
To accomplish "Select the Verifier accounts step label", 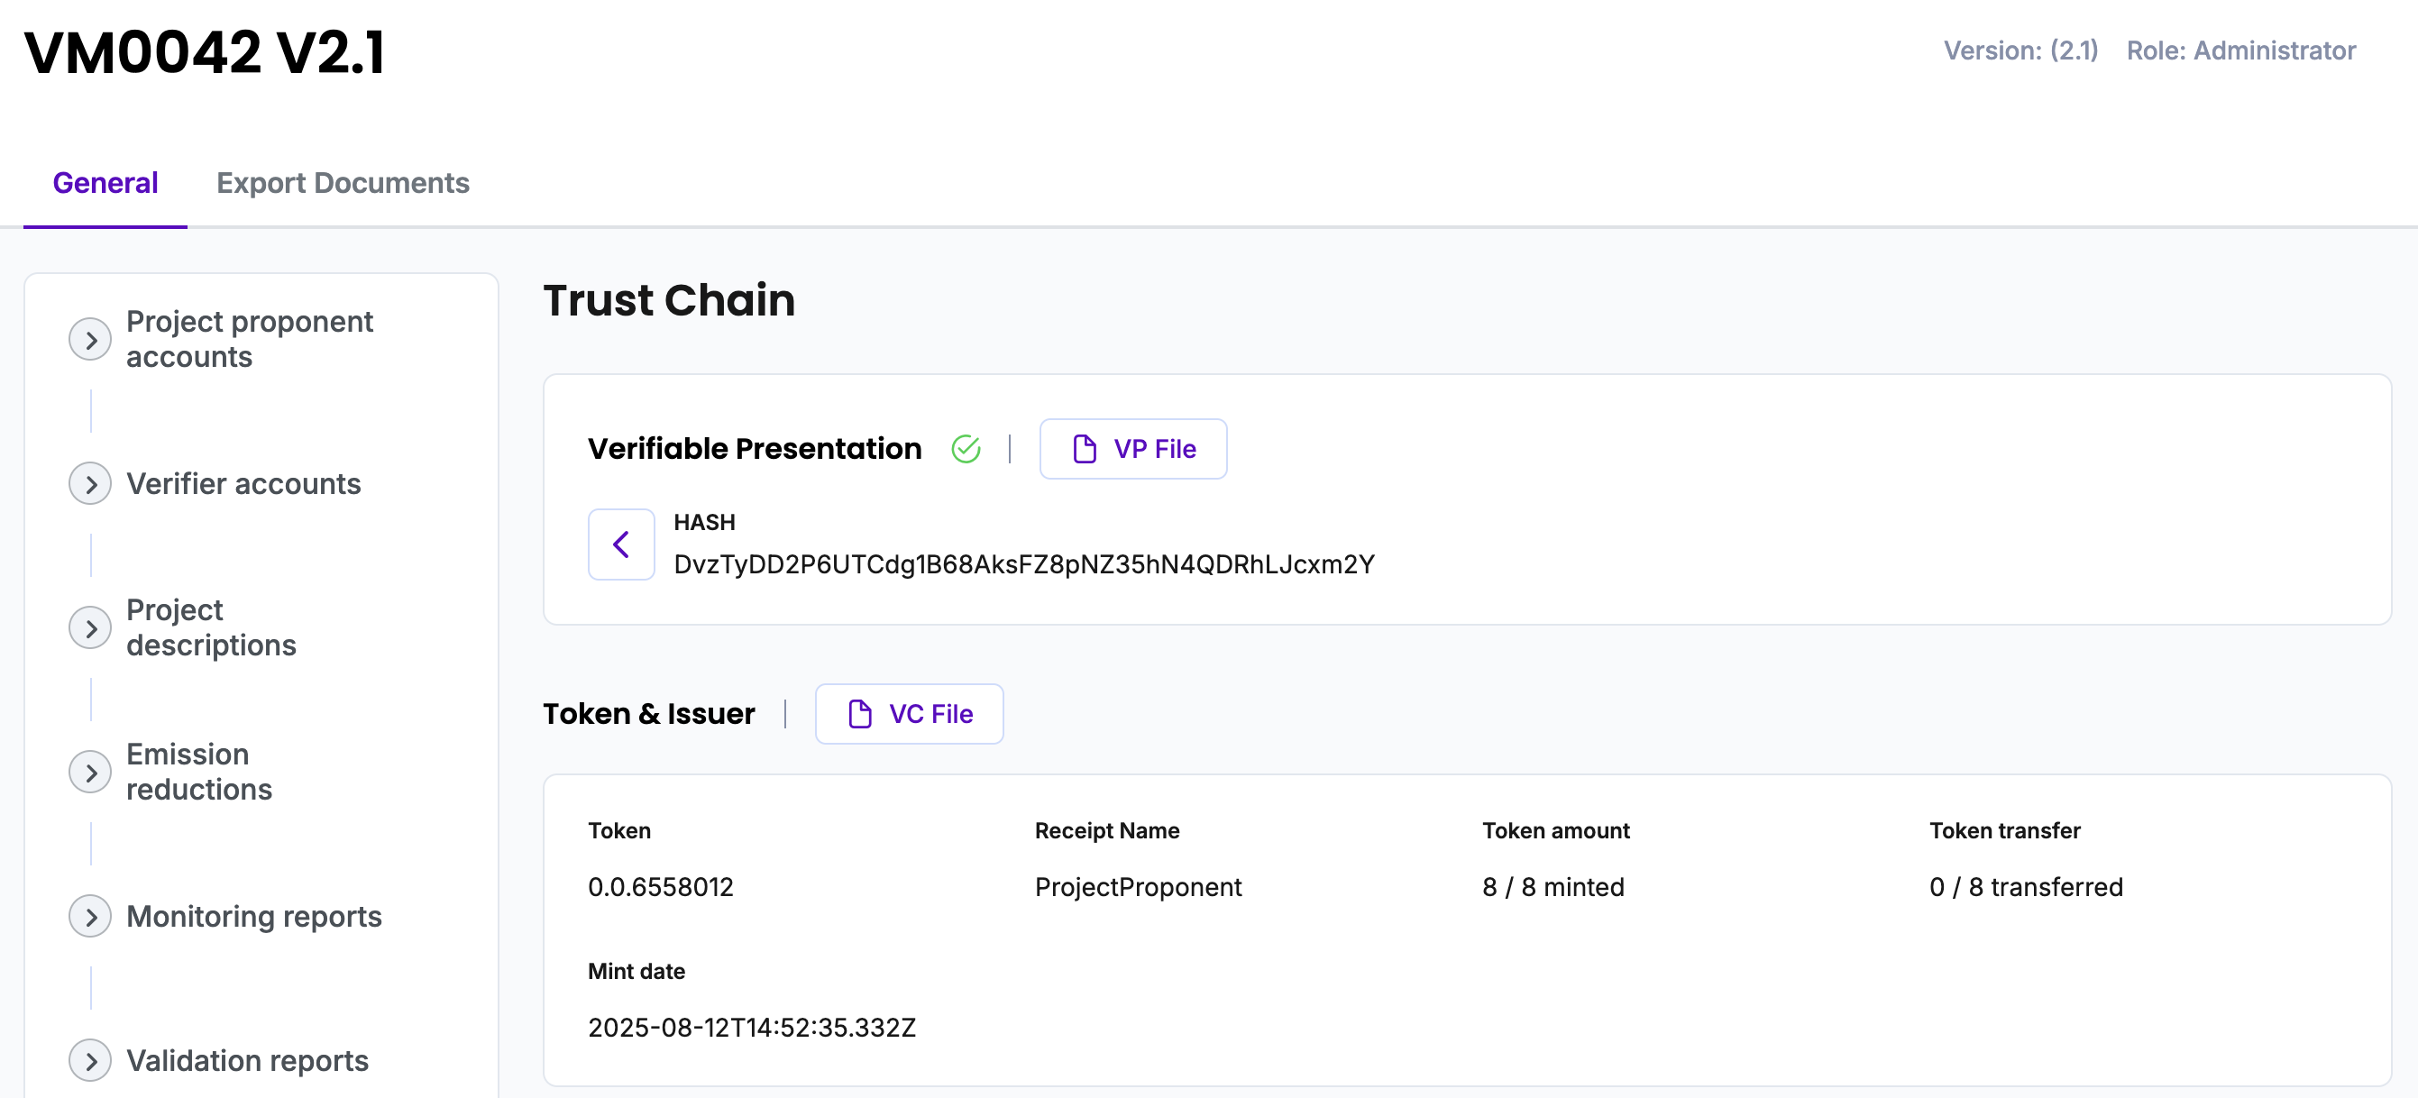I will [243, 483].
